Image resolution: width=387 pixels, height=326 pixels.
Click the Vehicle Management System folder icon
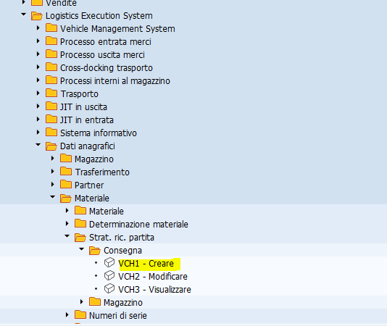[51, 28]
